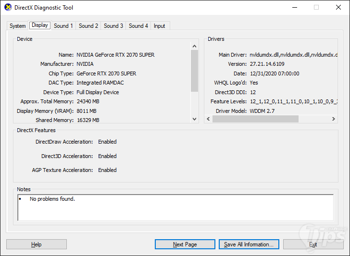This screenshot has height=256, width=350.
Task: Click the driver date '12/31/2020 07:00:00'
Action: click(x=275, y=73)
